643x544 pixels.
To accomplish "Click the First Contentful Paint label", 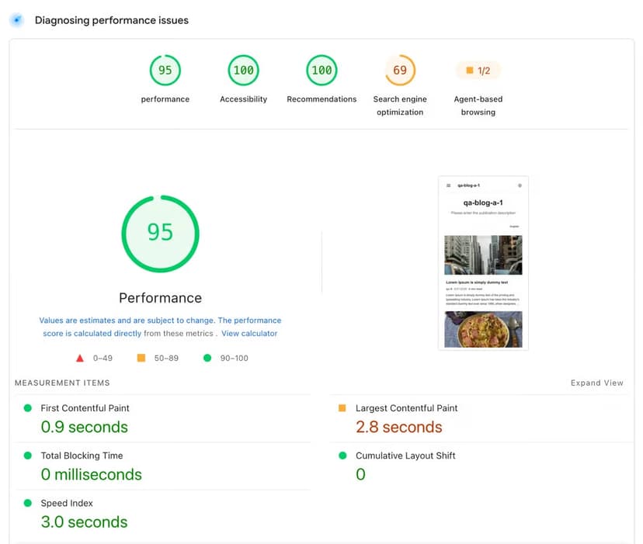I will pos(85,408).
